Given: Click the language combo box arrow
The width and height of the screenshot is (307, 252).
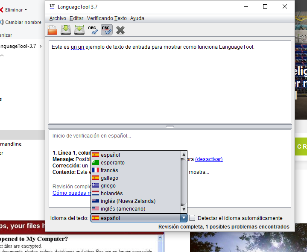Looking at the screenshot, I should pyautogui.click(x=184, y=218).
